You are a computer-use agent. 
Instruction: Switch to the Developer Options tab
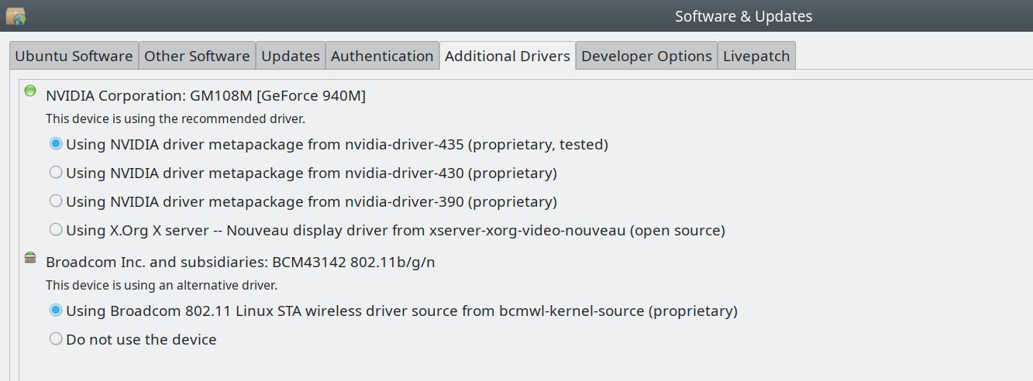click(x=646, y=56)
